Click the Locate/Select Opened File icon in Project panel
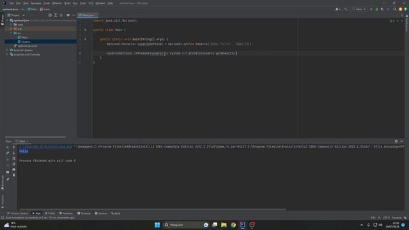This screenshot has height=230, width=409. tap(50, 15)
